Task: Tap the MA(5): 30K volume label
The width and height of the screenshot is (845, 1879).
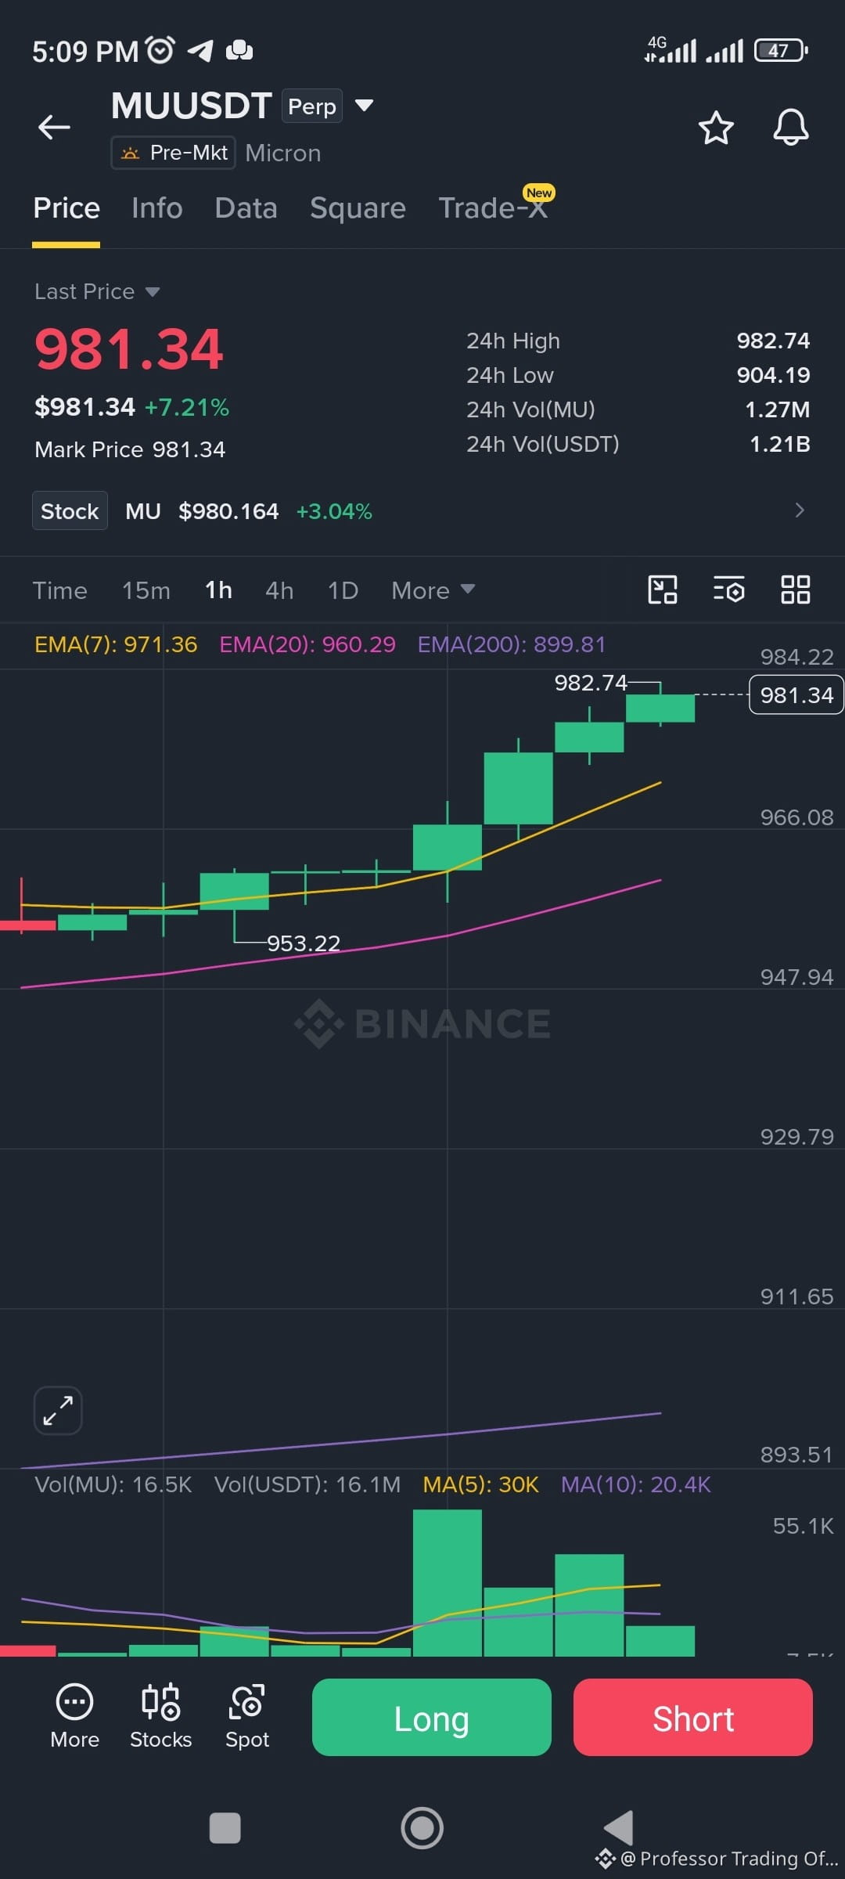Action: click(x=480, y=1484)
